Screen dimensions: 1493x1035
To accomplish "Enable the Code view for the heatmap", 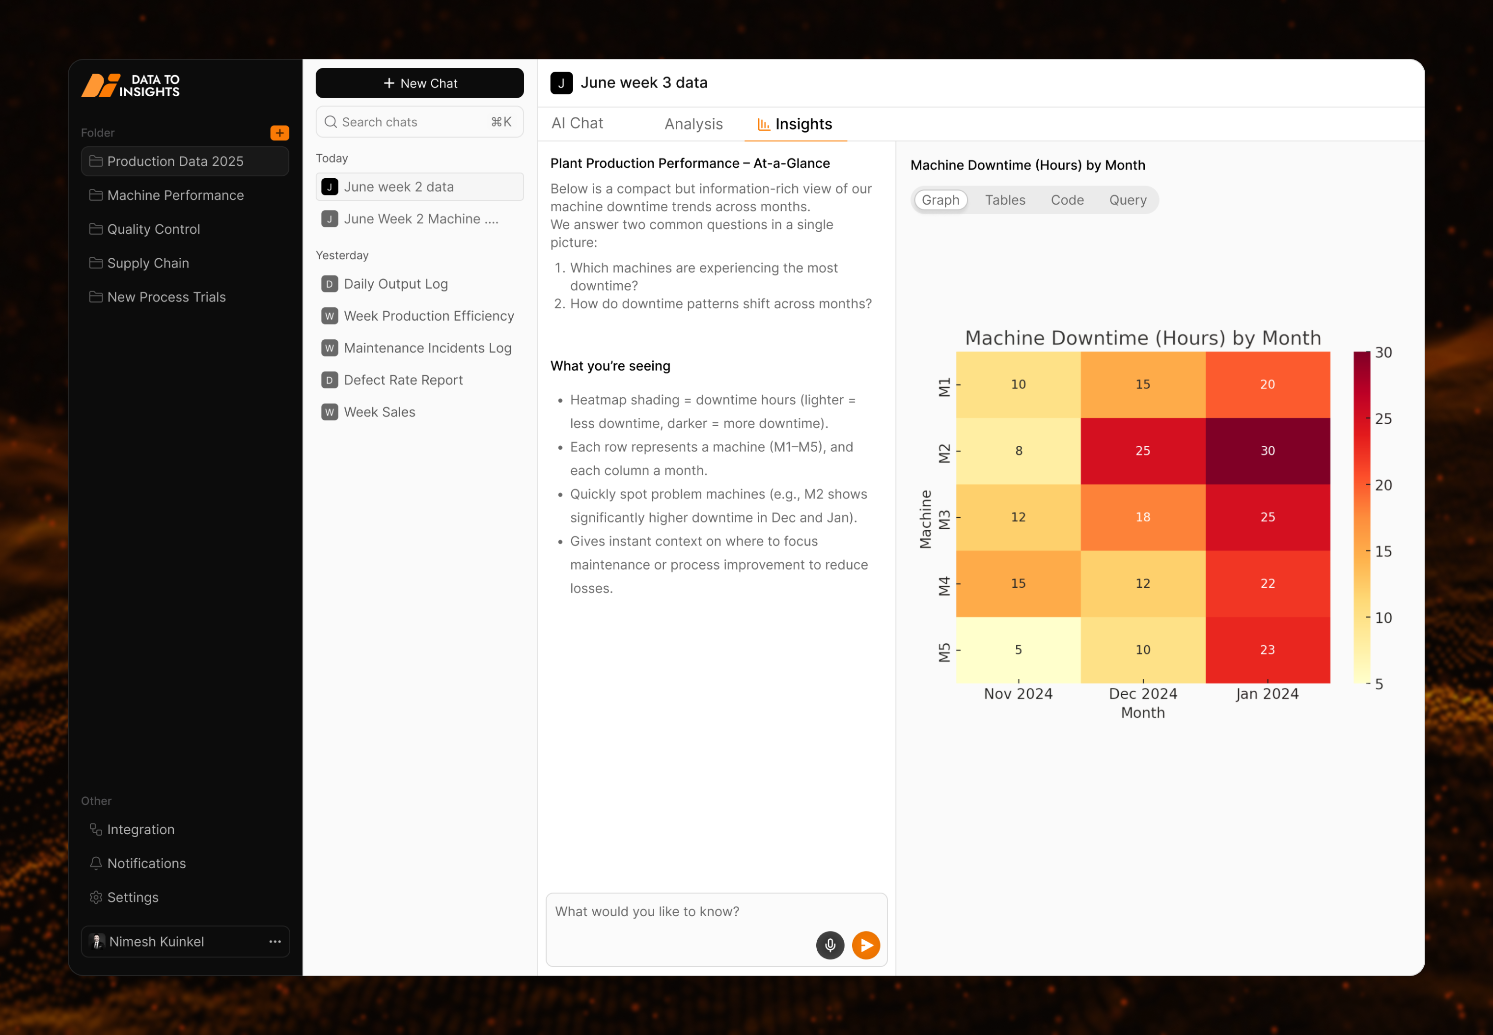I will click(1067, 200).
